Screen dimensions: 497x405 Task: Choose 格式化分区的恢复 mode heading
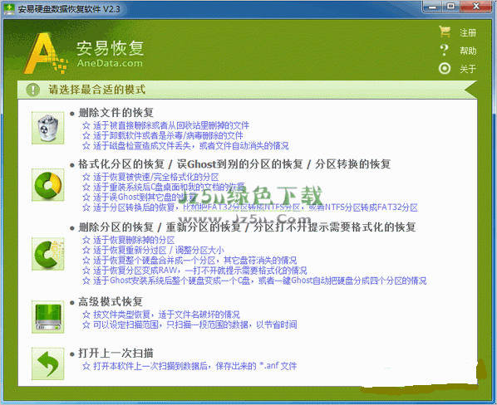(121, 164)
